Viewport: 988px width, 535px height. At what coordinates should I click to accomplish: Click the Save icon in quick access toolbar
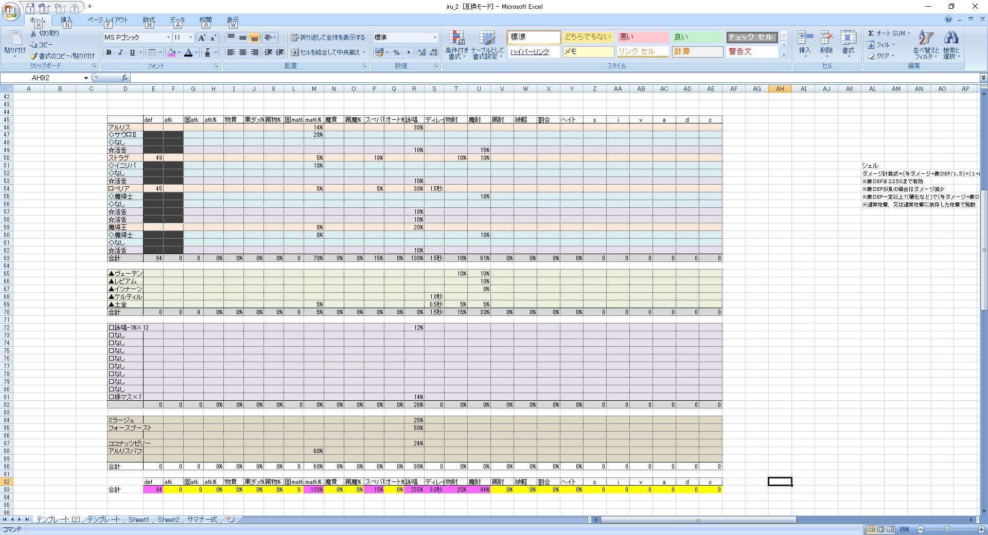(30, 7)
